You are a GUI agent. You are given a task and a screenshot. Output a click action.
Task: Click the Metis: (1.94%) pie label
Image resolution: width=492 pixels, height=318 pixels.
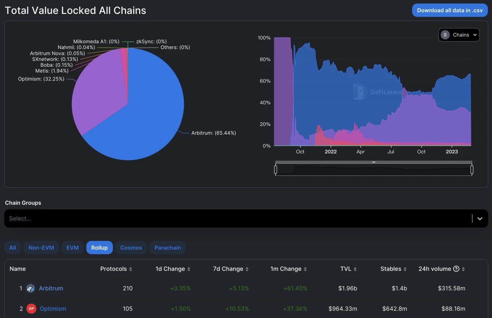52,71
